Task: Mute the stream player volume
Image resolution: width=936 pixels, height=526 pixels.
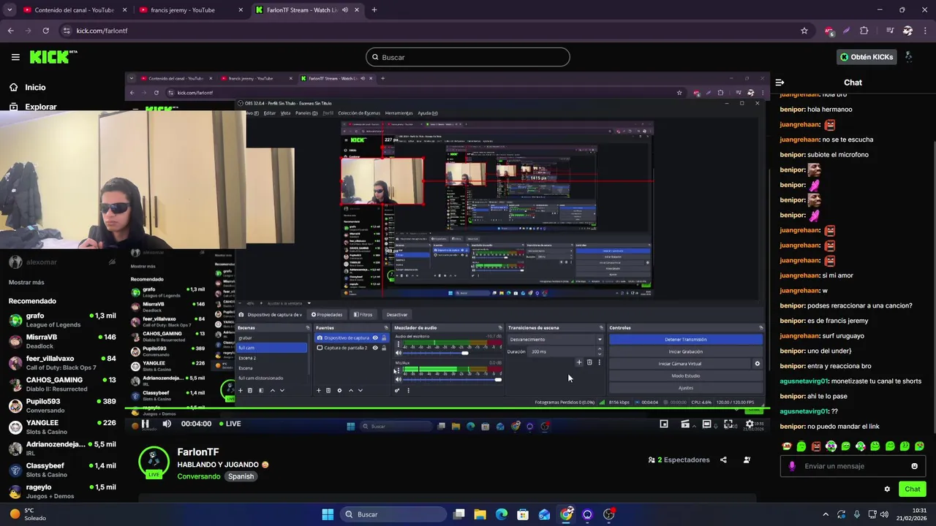Action: click(167, 424)
